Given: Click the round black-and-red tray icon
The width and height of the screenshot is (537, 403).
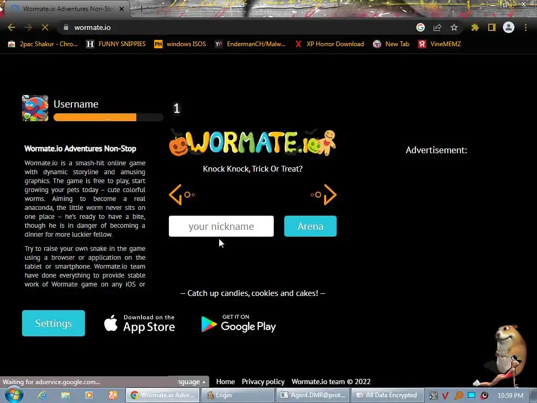Looking at the screenshot, I should pos(484,396).
